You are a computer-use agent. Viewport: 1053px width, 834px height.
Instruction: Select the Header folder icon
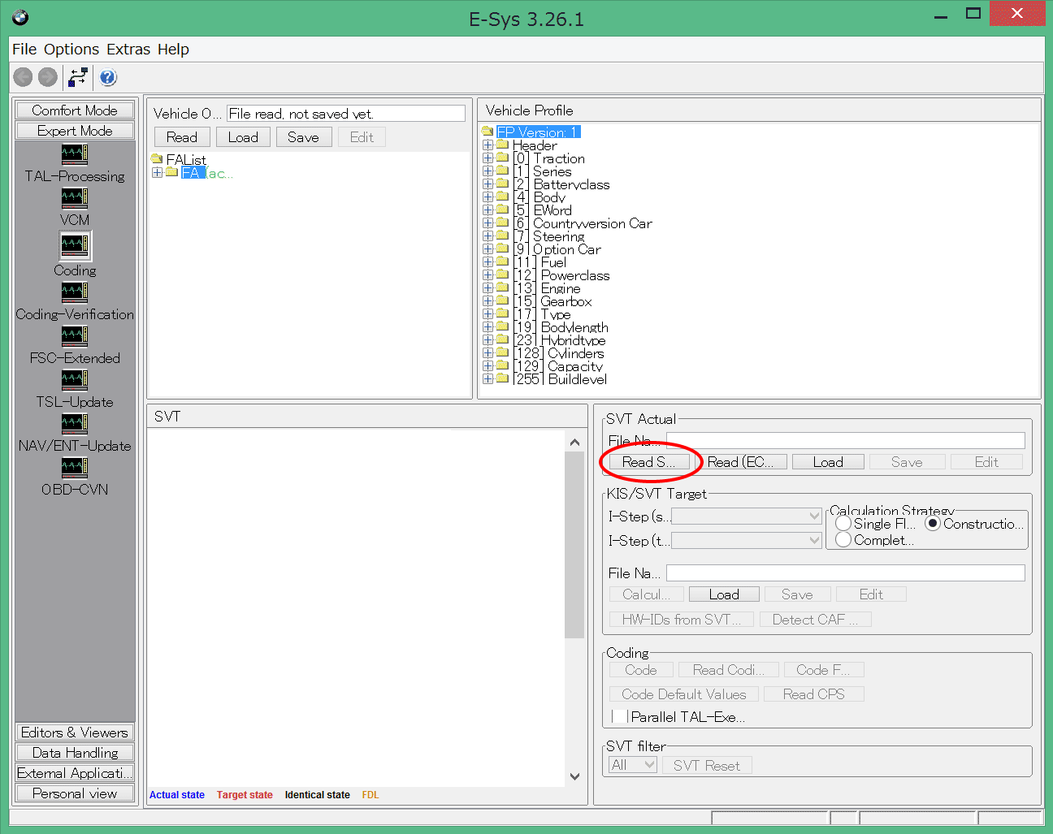(502, 145)
